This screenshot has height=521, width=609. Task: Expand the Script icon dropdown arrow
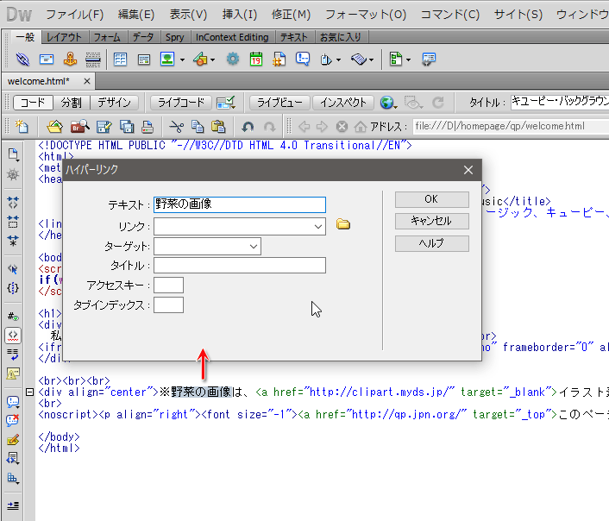click(x=371, y=60)
